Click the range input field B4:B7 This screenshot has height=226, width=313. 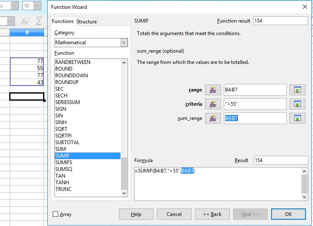[x=255, y=90]
